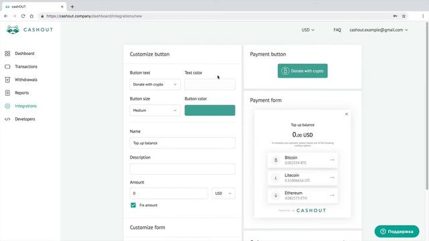Click the Name input field

[x=182, y=143]
